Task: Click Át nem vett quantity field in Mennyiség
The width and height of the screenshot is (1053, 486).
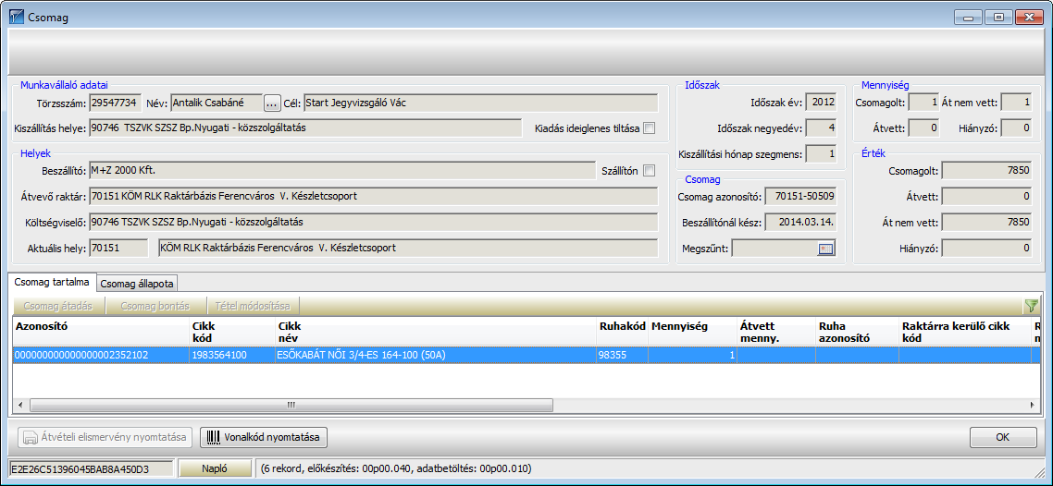Action: [1016, 103]
